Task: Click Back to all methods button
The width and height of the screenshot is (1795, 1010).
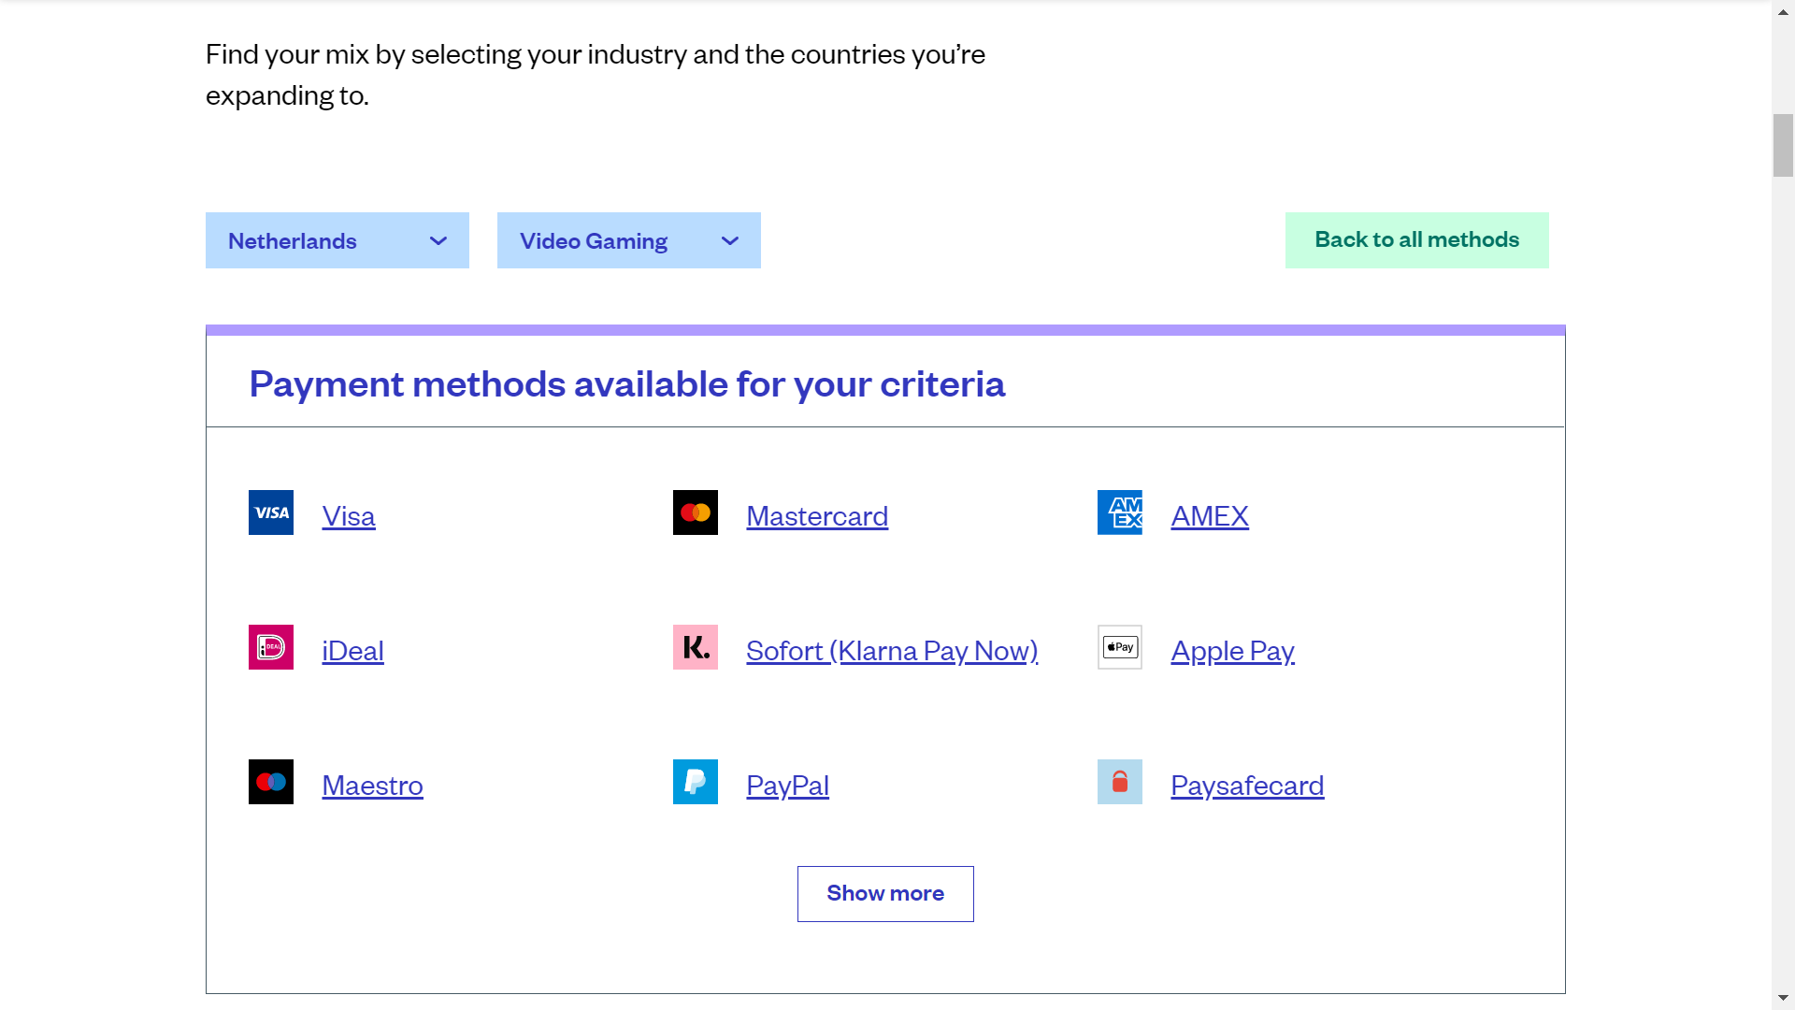Action: pos(1417,240)
